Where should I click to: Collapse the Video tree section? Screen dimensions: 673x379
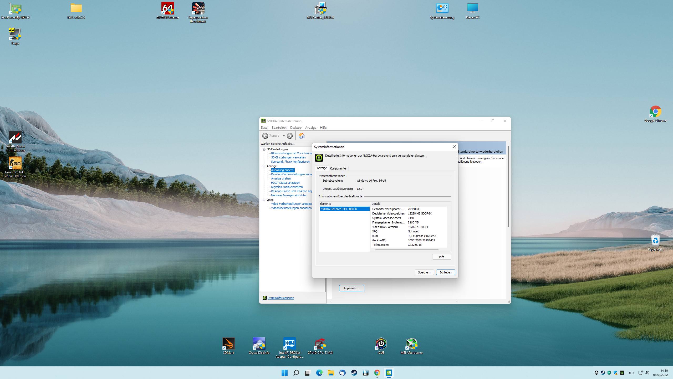coord(264,200)
